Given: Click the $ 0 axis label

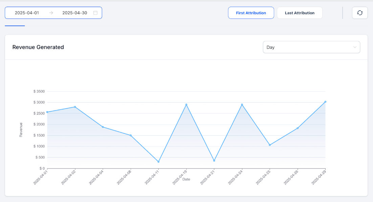Looking at the screenshot, I should (x=42, y=168).
